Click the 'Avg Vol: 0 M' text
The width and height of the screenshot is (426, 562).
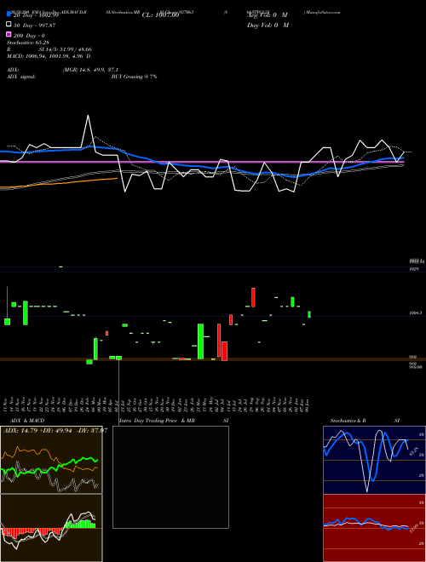[x=268, y=15]
